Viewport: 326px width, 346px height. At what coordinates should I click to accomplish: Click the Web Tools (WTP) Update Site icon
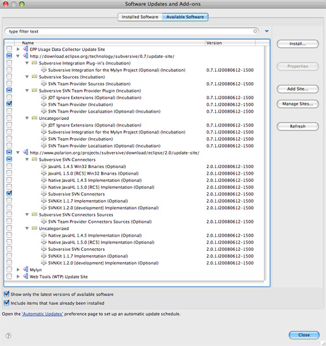25,276
